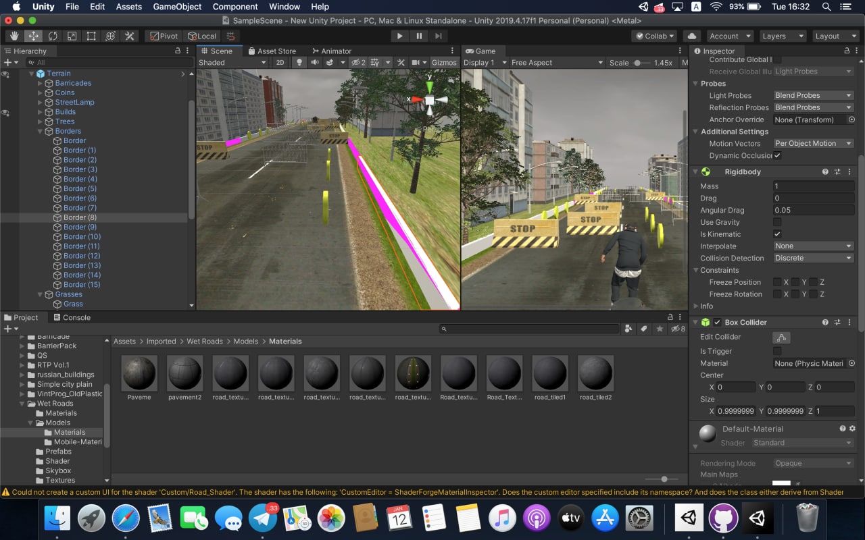Open the Collision Detection dropdown
The width and height of the screenshot is (865, 540).
814,258
